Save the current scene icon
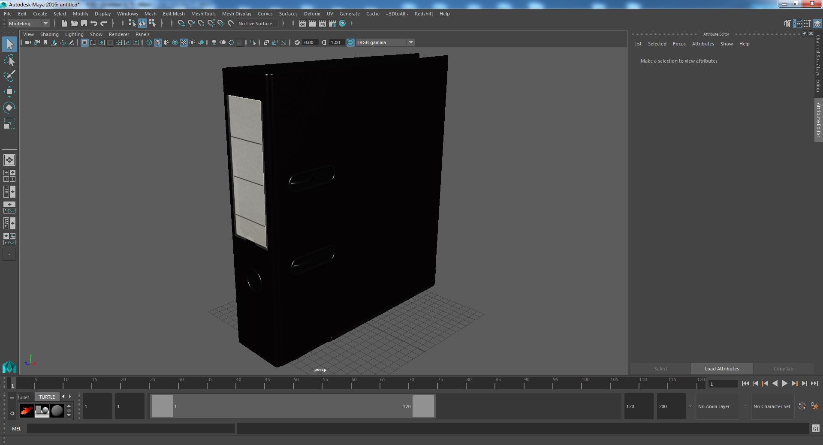Image resolution: width=823 pixels, height=445 pixels. (x=84, y=24)
